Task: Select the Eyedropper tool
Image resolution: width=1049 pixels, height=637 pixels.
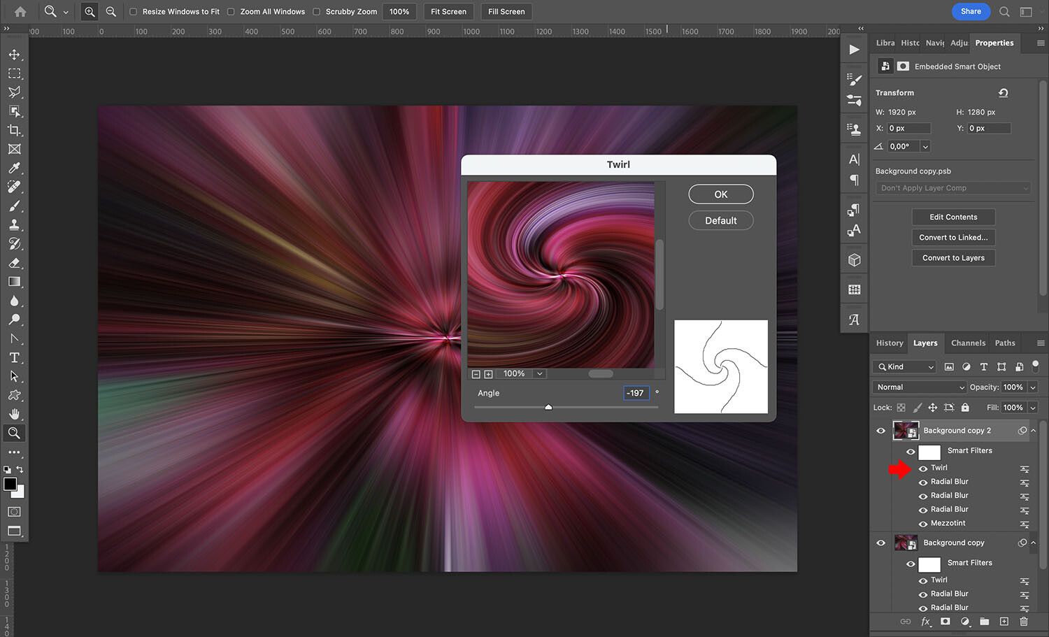Action: pyautogui.click(x=14, y=168)
